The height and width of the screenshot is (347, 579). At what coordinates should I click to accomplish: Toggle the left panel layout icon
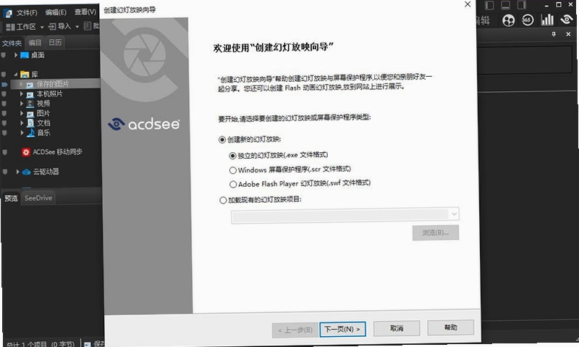point(489,5)
